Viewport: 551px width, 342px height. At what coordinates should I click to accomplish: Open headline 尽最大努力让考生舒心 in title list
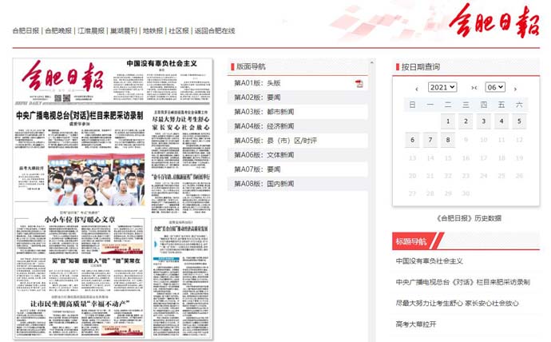457,303
